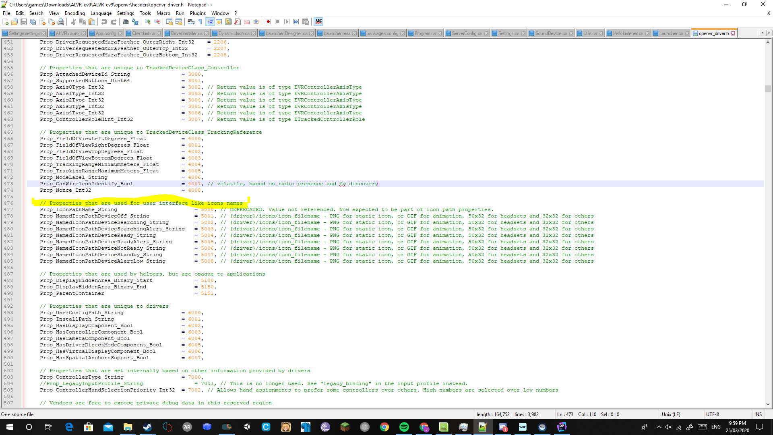
Task: Click the New file toolbar icon
Action: coord(6,22)
